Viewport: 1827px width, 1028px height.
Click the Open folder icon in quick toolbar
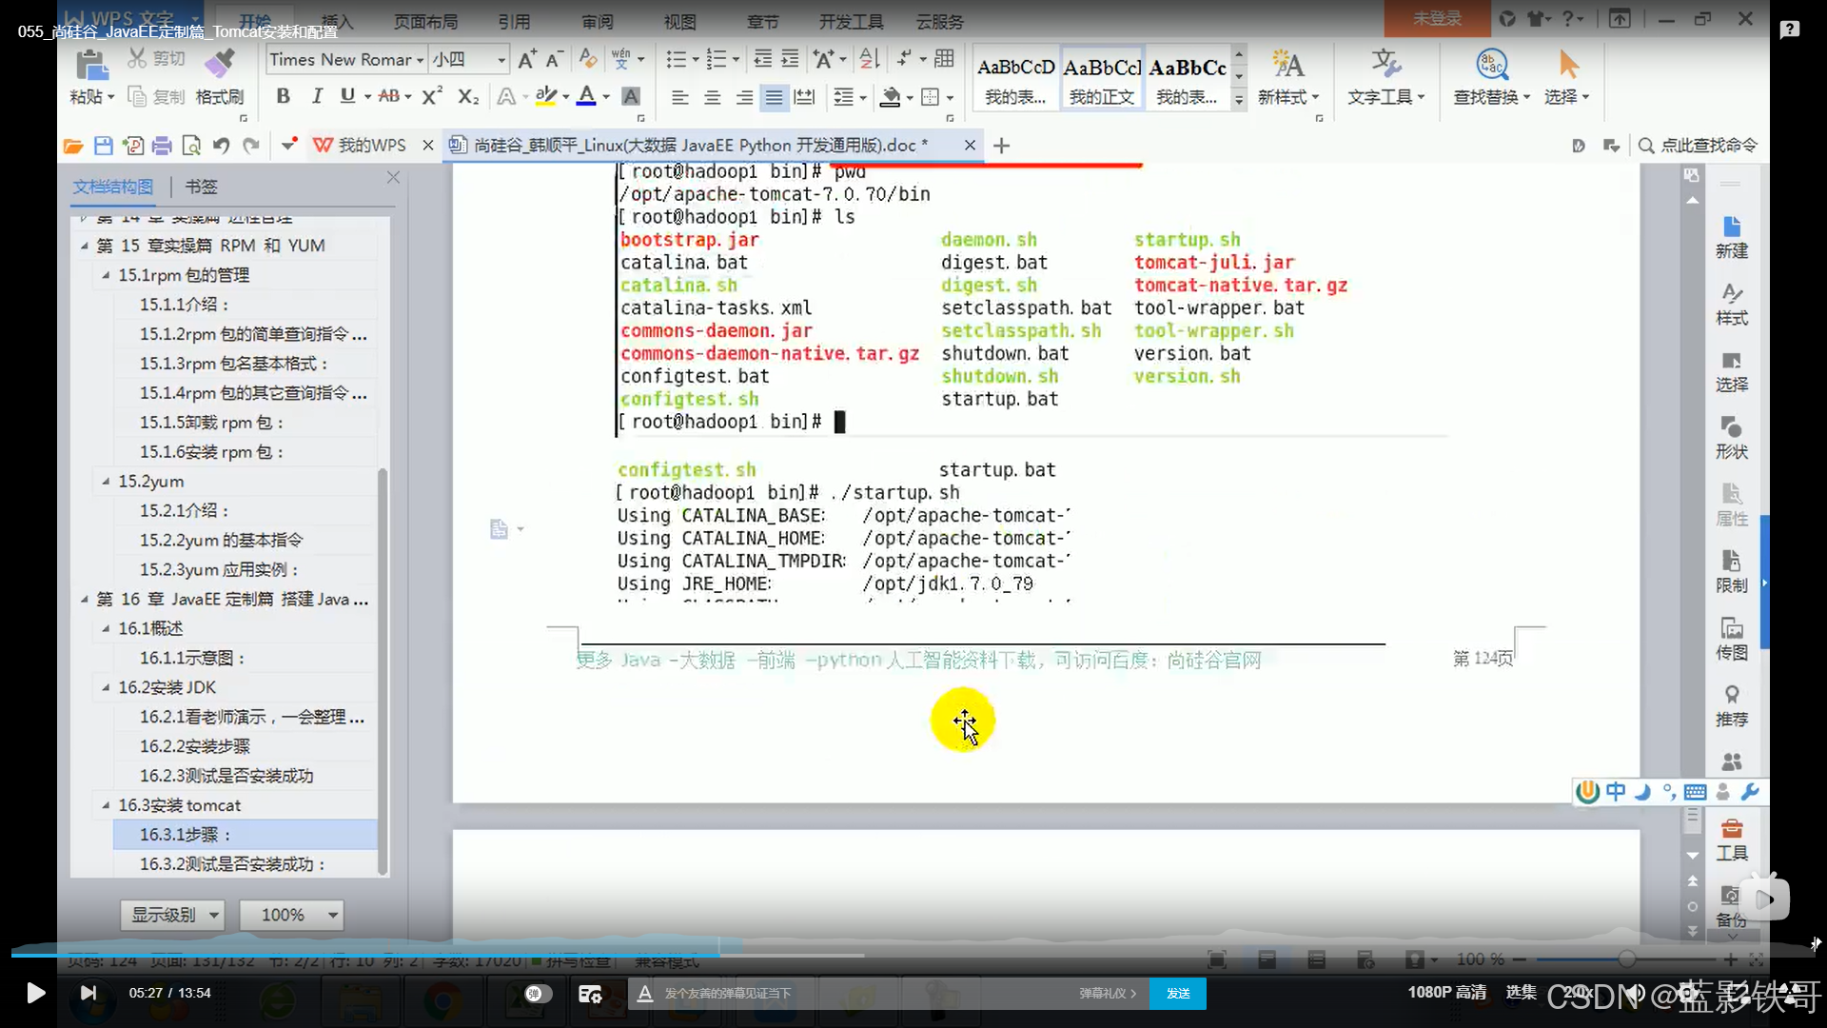pyautogui.click(x=73, y=146)
